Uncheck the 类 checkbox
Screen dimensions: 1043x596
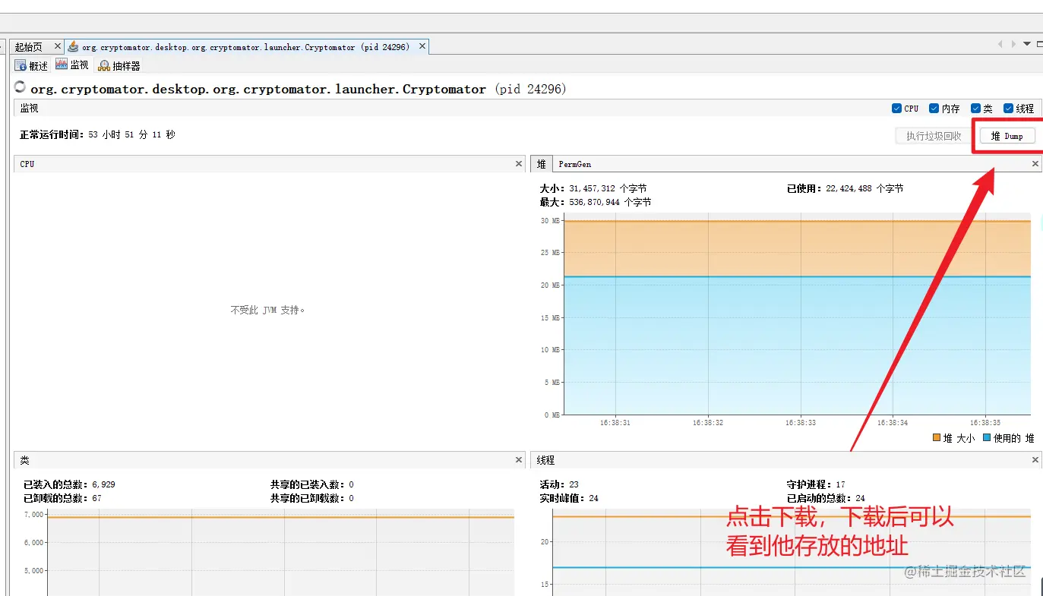[975, 109]
